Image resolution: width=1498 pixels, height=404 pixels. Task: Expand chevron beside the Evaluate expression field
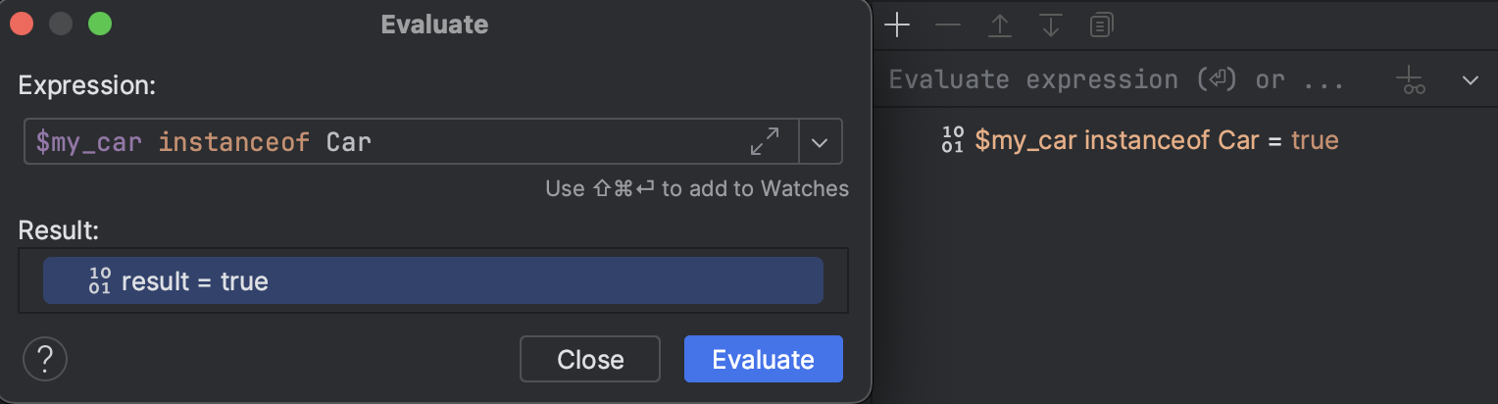click(1470, 80)
